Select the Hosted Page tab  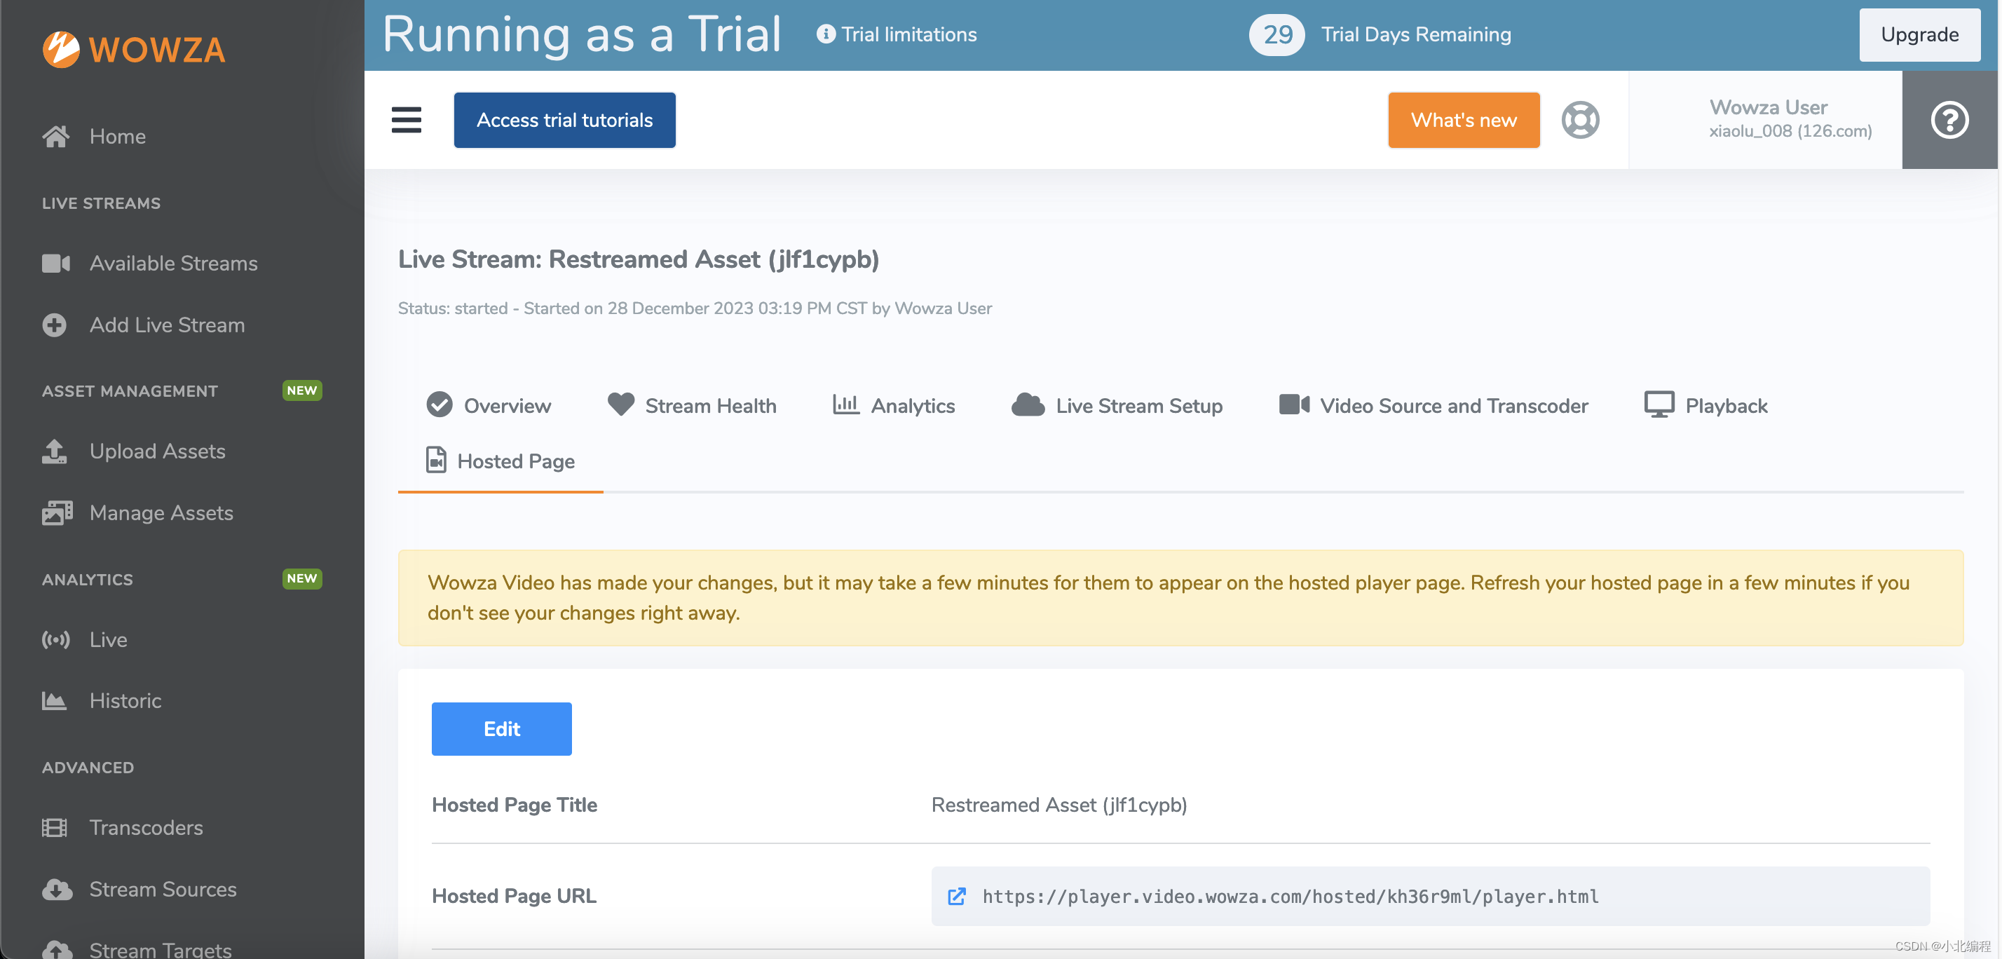pos(500,461)
